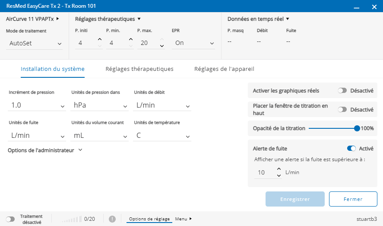
Task: Toggle the Traitement désactivé switch
Action: [10, 219]
